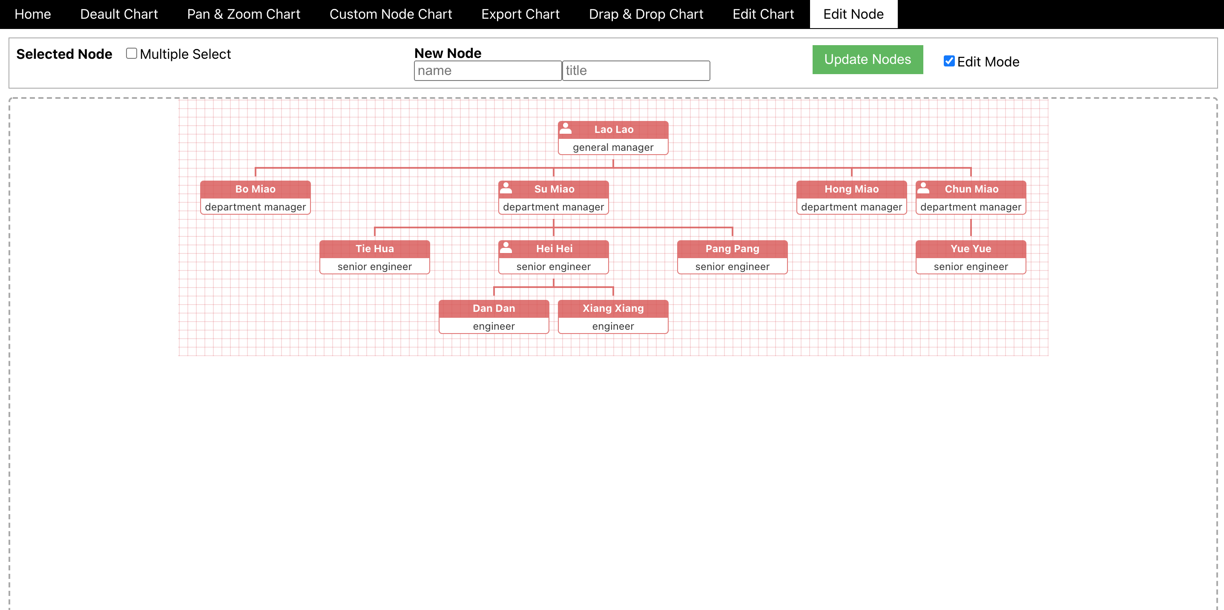Select the Dan Dan engineer node
Screen dimensions: 1224x610
[494, 317]
